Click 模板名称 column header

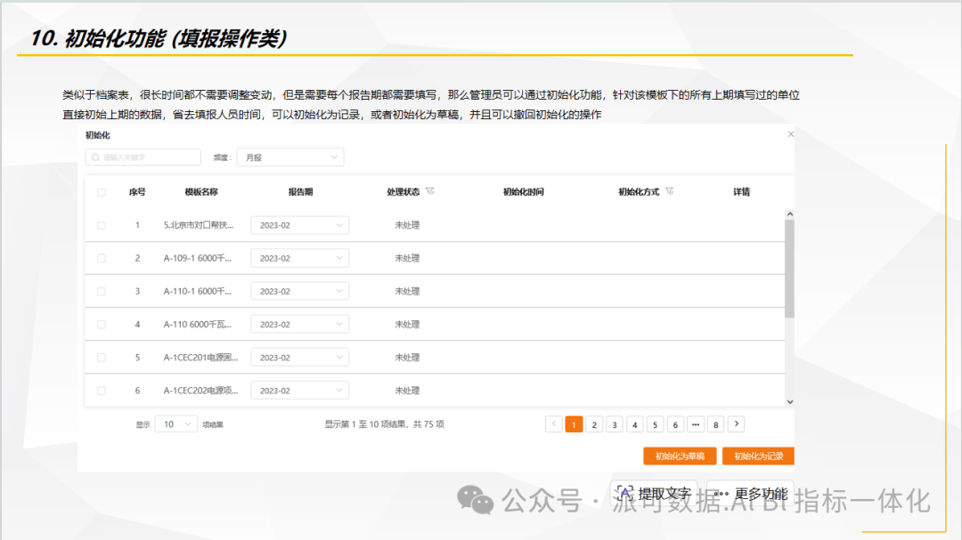(x=201, y=192)
